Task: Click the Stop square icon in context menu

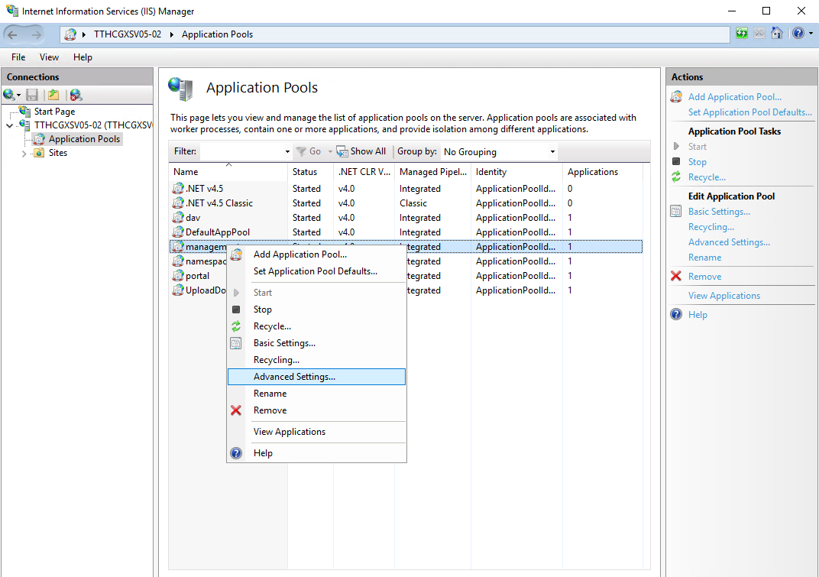Action: (236, 310)
